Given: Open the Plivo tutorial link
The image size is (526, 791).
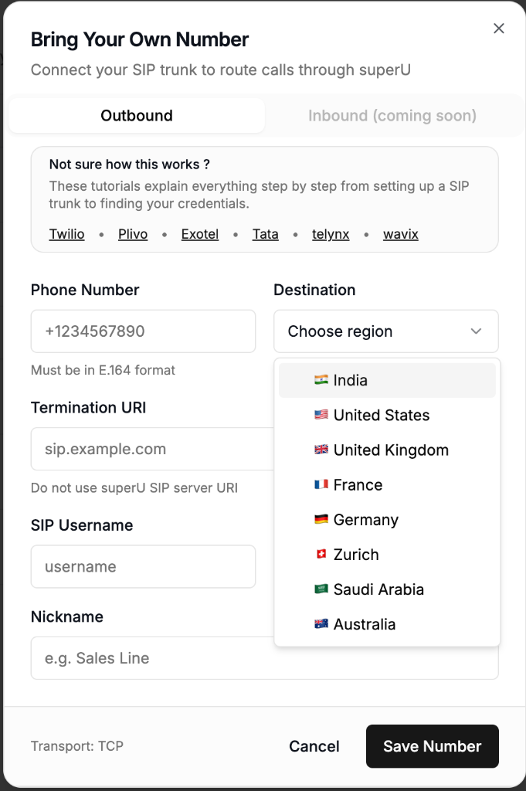Looking at the screenshot, I should point(132,233).
